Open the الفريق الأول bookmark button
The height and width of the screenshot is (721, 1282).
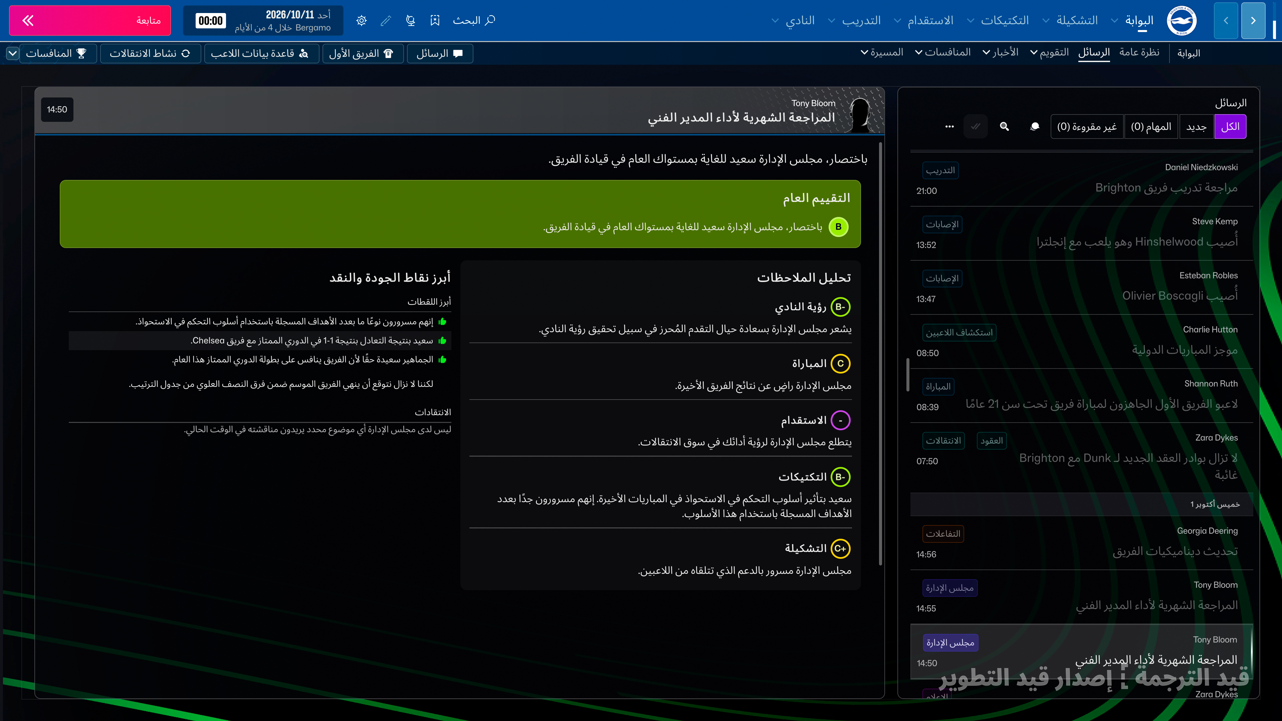(363, 53)
